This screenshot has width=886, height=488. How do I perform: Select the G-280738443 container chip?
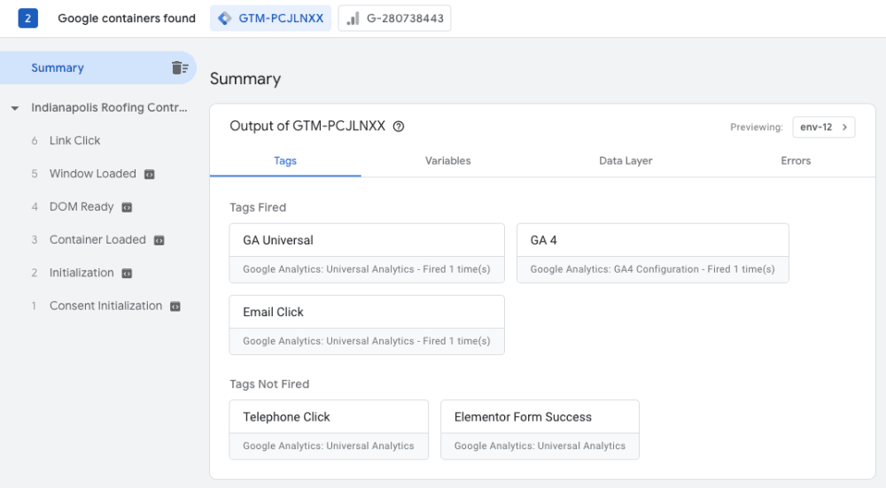tap(394, 18)
